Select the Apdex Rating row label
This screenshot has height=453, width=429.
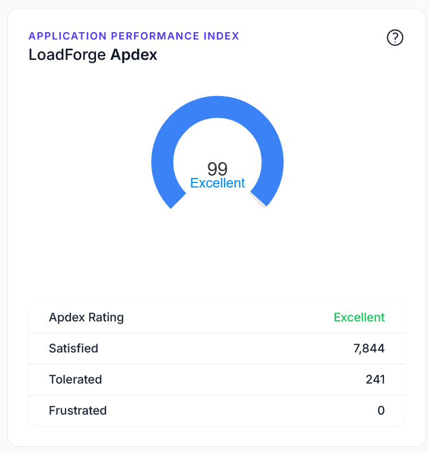[86, 317]
